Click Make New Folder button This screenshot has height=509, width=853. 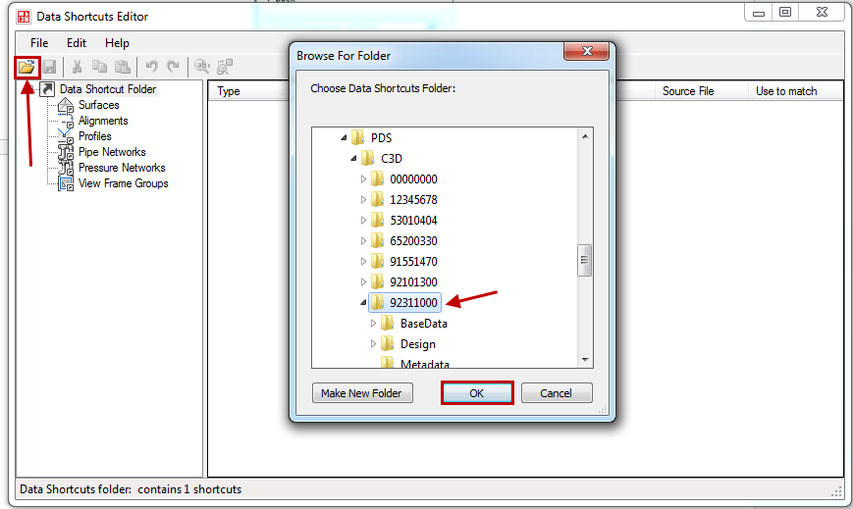pos(361,393)
